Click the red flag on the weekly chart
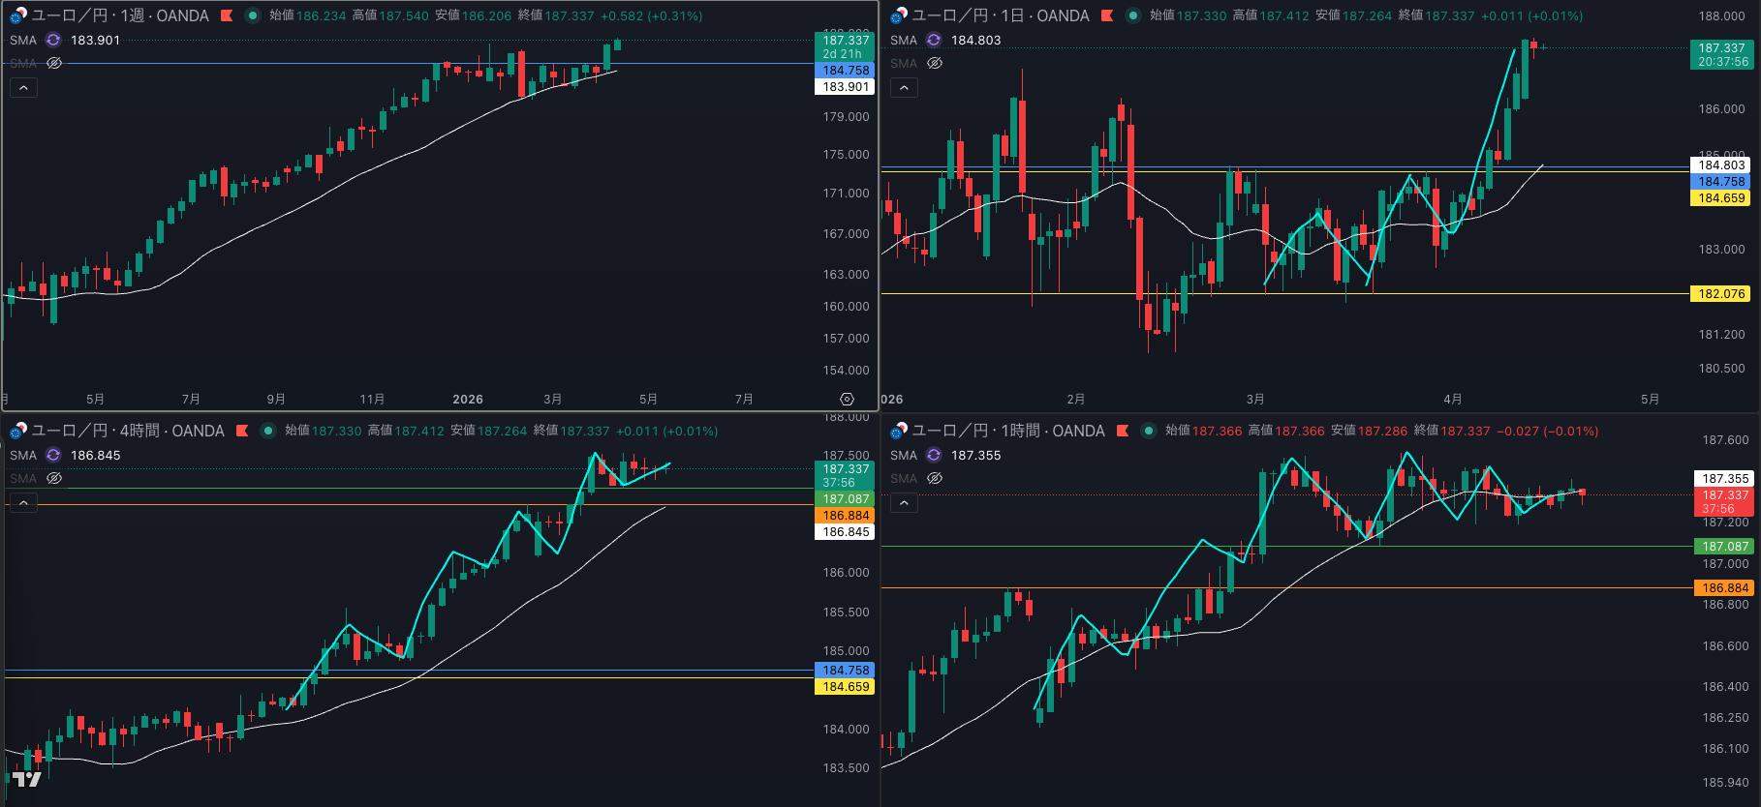The height and width of the screenshot is (807, 1761). 227,15
